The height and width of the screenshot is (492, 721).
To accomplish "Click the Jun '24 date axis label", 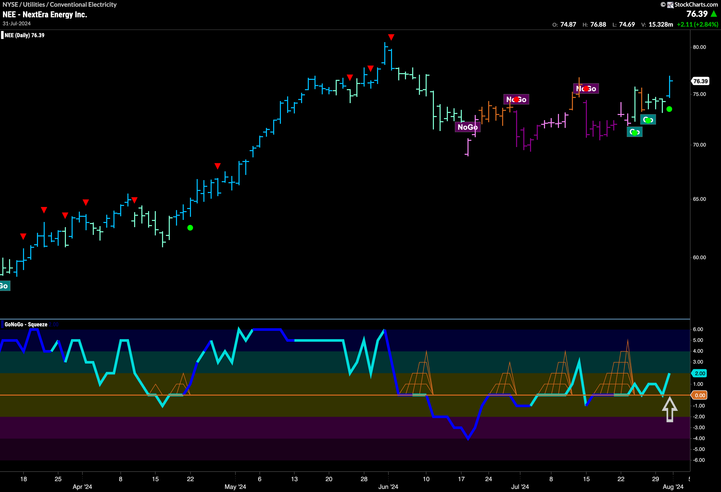I will point(388,487).
